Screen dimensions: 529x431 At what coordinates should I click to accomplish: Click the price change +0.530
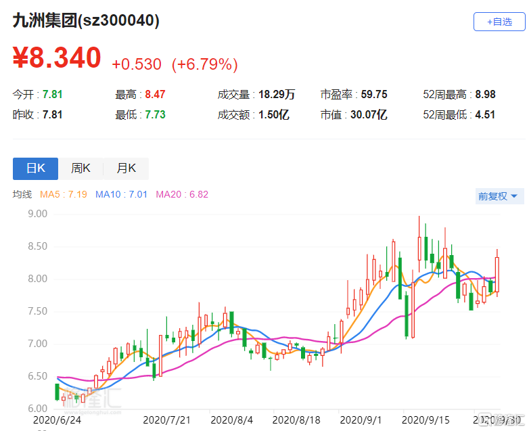(137, 64)
